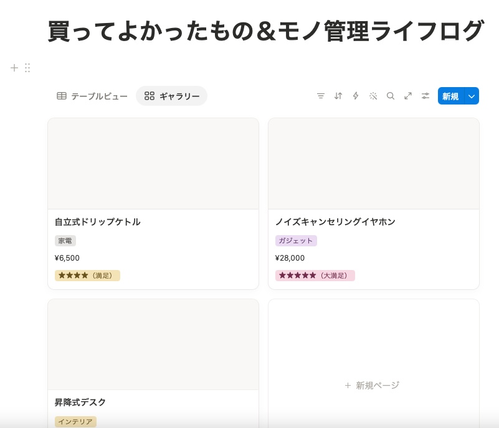Click cover thumbnail of ノイズキャンセリングイヤホン card

(374, 164)
